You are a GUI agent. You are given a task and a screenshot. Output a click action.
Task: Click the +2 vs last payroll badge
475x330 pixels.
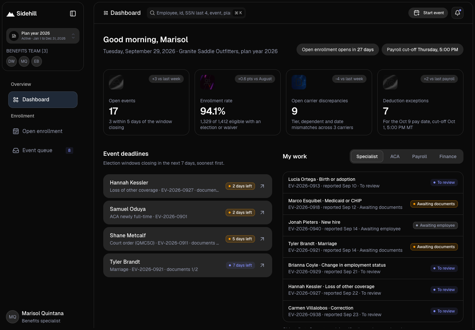coord(439,79)
